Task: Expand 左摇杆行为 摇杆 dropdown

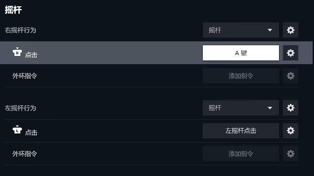Action: point(241,108)
